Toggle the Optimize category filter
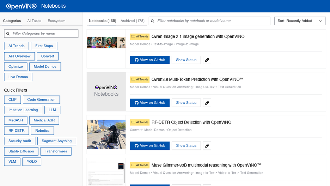 16,67
